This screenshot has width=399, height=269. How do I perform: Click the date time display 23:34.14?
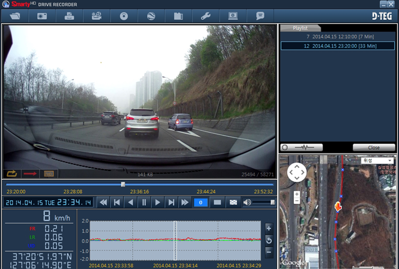(x=48, y=203)
